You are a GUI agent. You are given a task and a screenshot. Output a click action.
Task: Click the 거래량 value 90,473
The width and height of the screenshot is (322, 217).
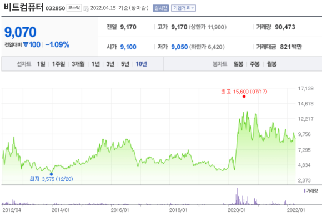click(x=285, y=27)
